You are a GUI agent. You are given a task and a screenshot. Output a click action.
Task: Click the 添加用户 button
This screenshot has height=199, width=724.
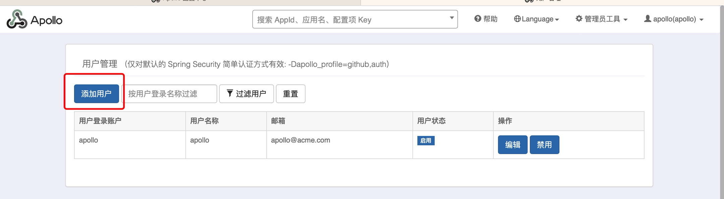97,94
